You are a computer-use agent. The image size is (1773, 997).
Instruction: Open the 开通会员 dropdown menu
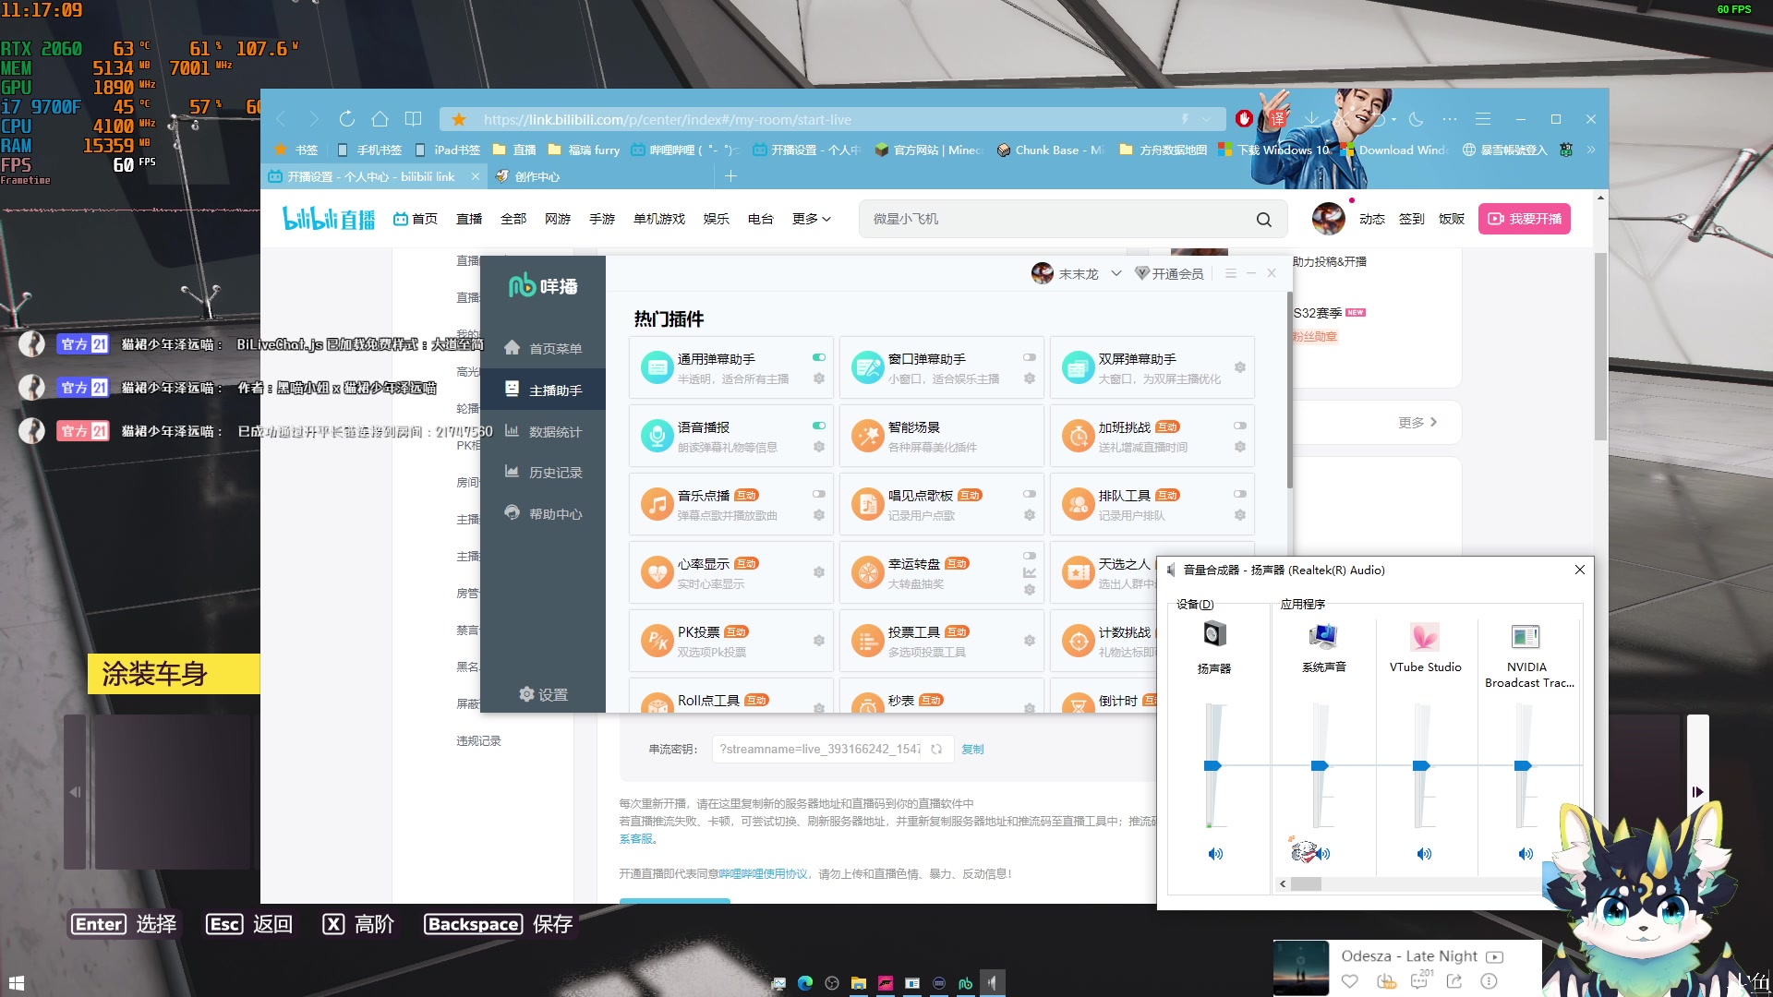tap(1168, 274)
